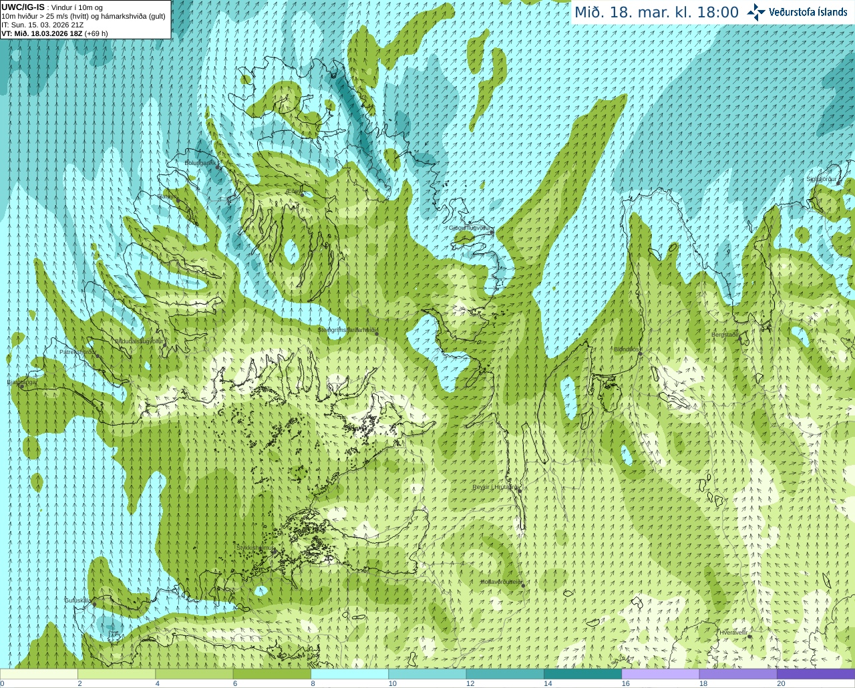Viewport: 855px width, 688px height.
Task: Click the legend value 20 label
Action: point(781,683)
